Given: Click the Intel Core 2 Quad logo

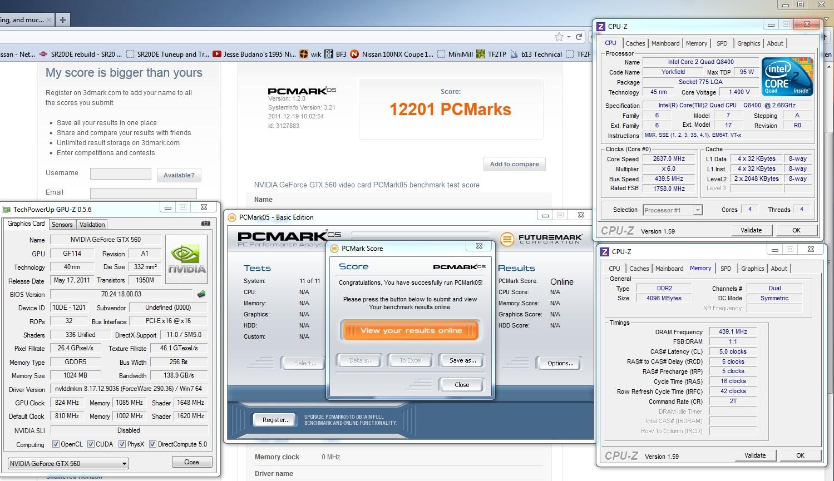Looking at the screenshot, I should 787,77.
